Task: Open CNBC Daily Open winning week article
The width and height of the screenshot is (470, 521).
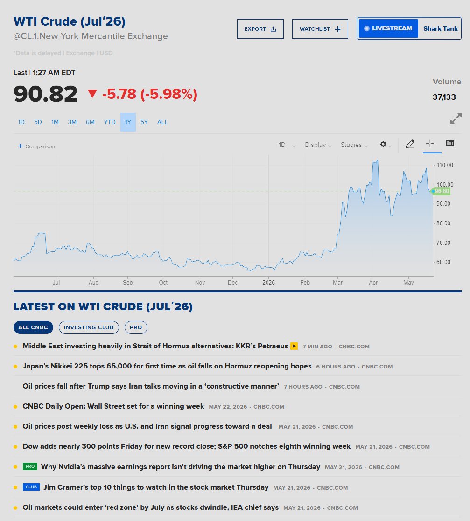Action: pos(113,406)
